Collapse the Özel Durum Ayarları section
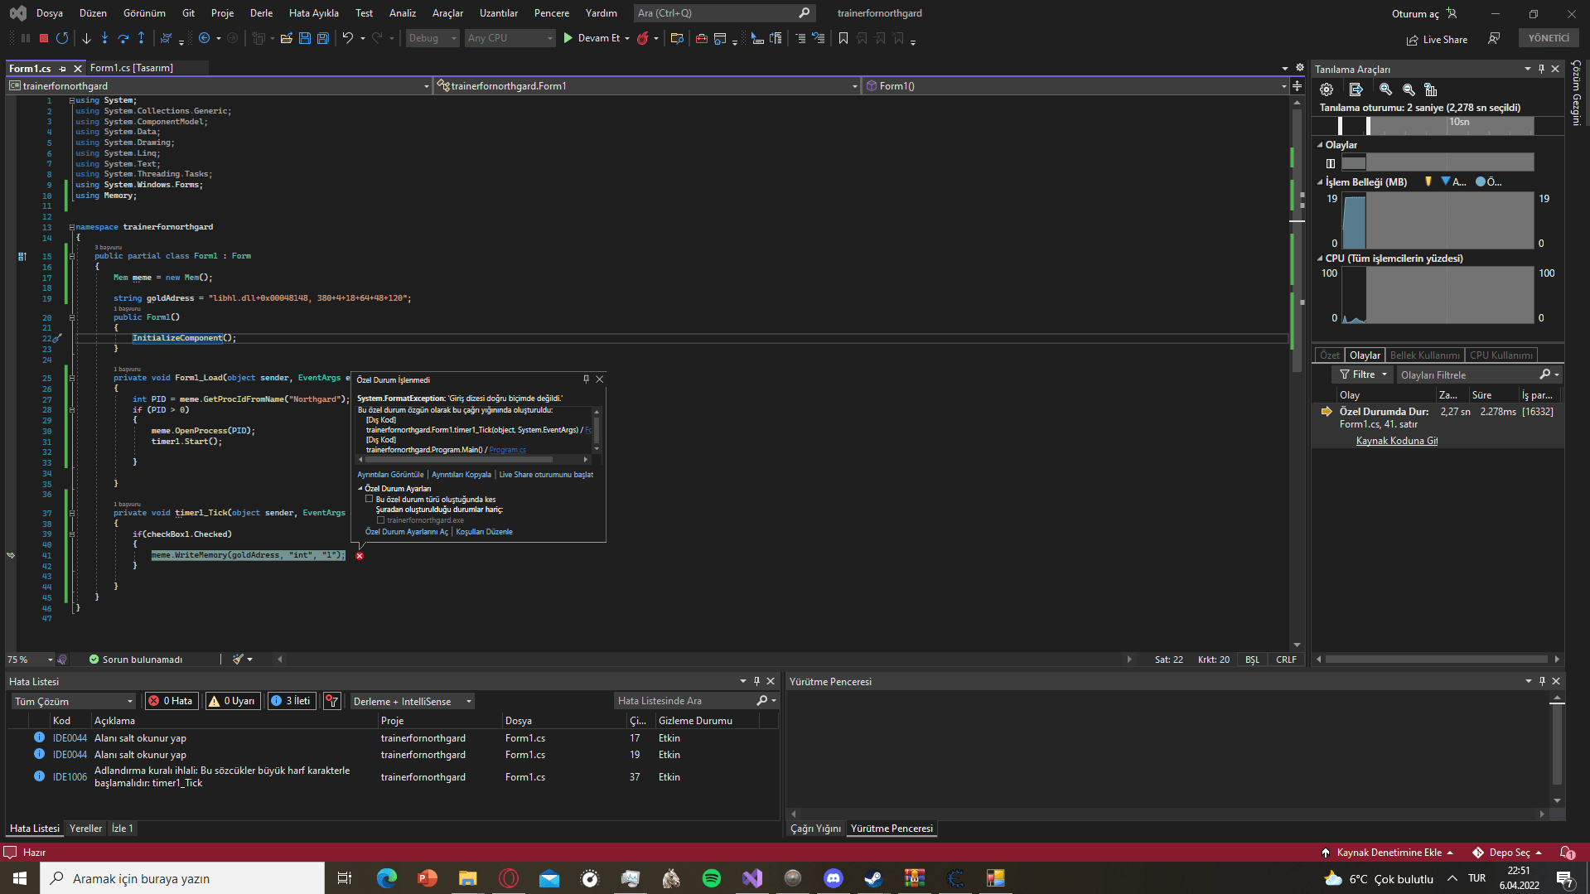This screenshot has width=1590, height=894. (x=360, y=489)
